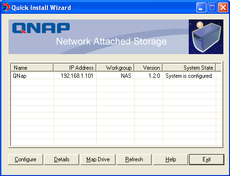Click the 'System is configured.' status cell

click(189, 76)
